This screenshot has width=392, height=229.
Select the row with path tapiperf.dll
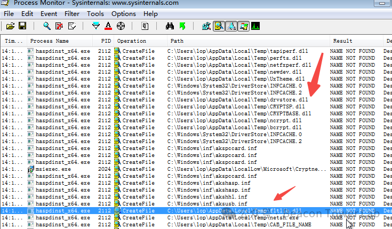196,51
